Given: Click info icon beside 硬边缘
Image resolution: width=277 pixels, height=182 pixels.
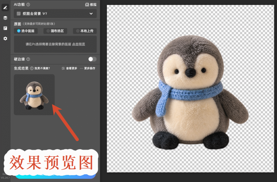Looking at the screenshot, I should (28, 59).
